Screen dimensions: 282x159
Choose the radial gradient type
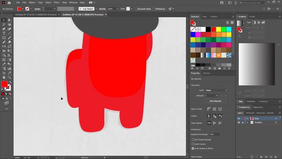[x=259, y=23]
